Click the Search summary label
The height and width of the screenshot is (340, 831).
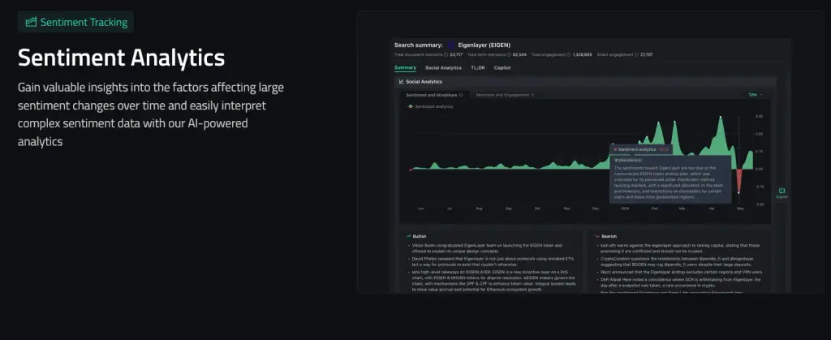[x=419, y=45]
